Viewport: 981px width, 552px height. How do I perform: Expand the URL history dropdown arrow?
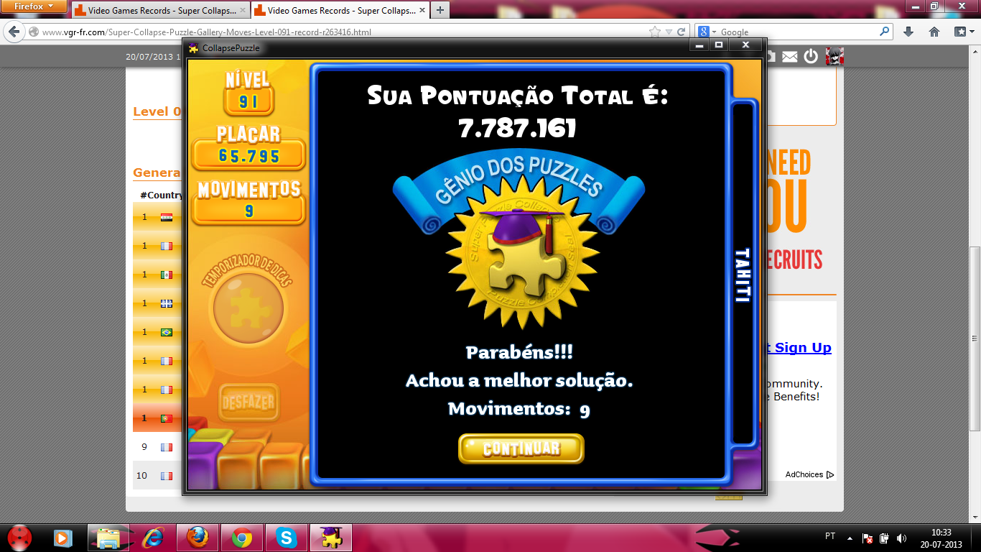tap(669, 32)
